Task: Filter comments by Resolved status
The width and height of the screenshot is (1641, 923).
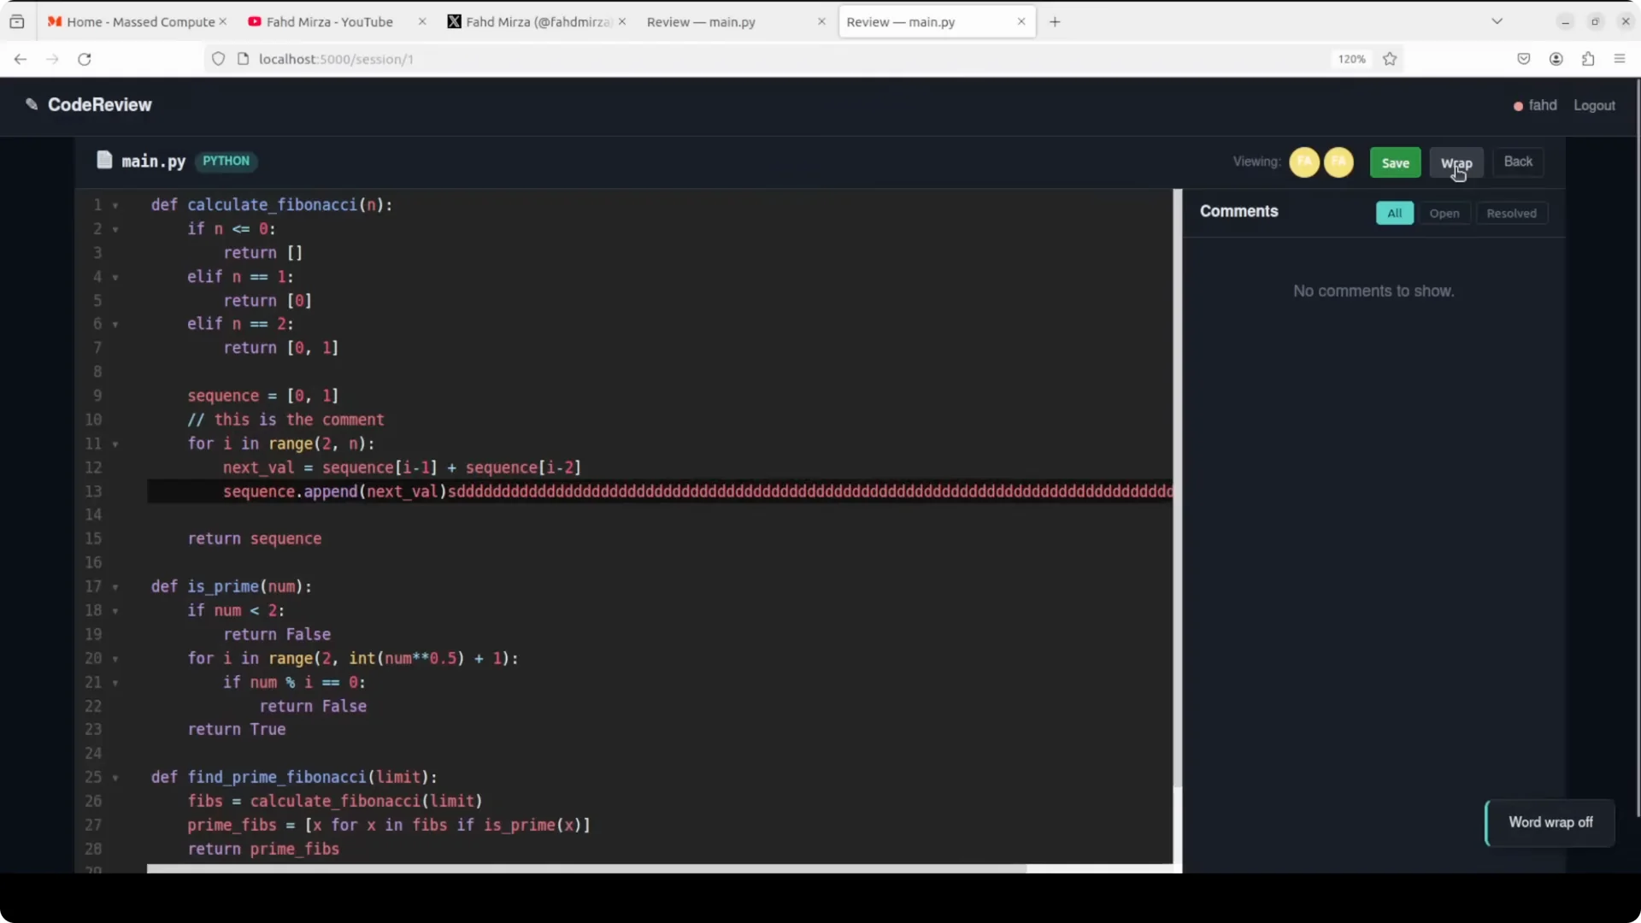Action: pos(1511,214)
